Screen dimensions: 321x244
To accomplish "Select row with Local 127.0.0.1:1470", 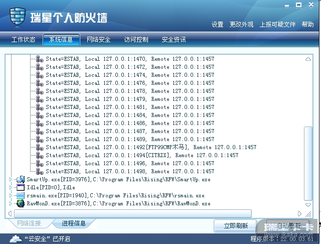I will coord(130,59).
